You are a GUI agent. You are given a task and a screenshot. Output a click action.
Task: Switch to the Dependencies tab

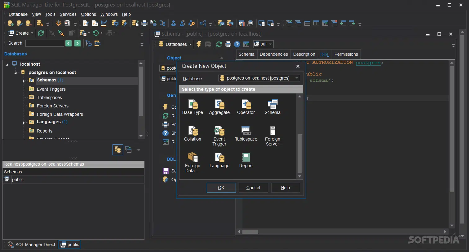point(274,54)
